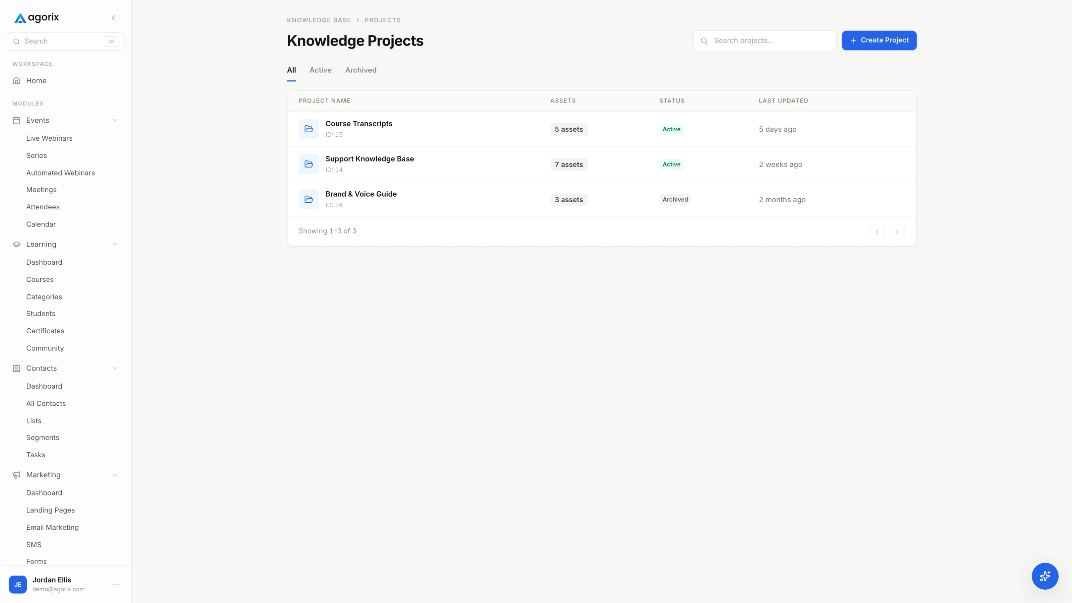Click the Home icon in sidebar

pyautogui.click(x=16, y=81)
